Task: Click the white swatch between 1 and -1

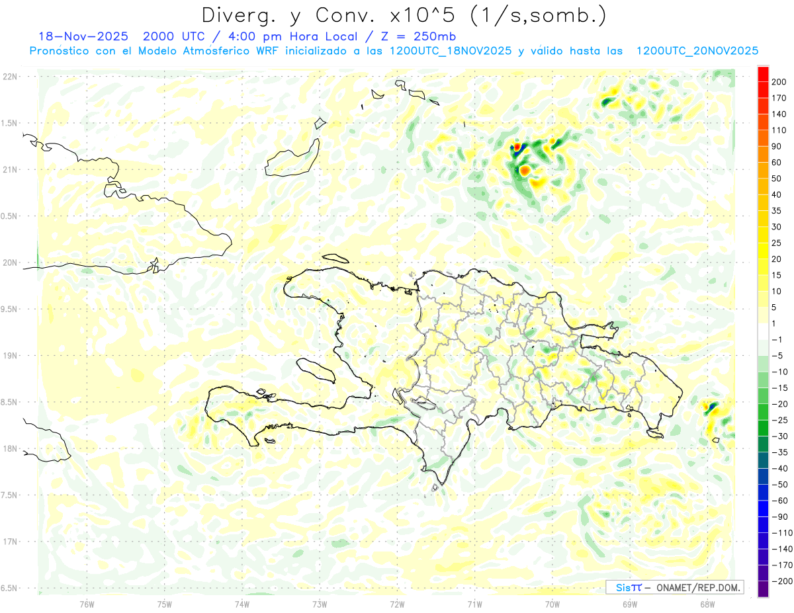Action: pyautogui.click(x=763, y=331)
